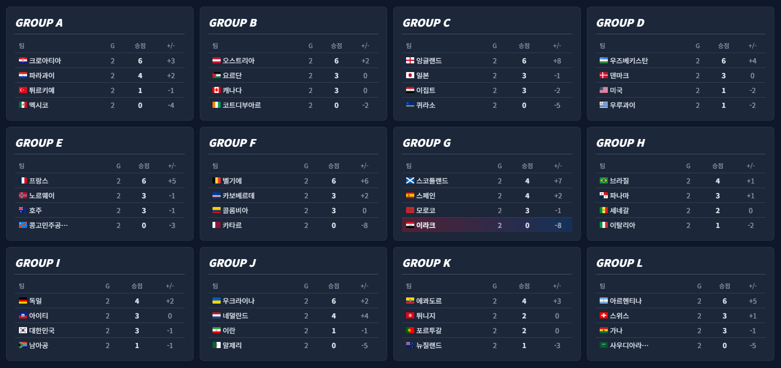Click the Ukraine flag in Group J
Screen dimensions: 781x368
click(x=216, y=301)
